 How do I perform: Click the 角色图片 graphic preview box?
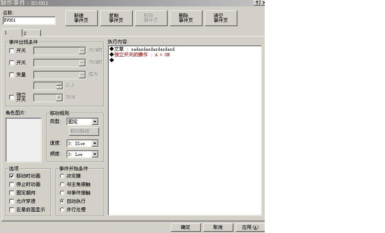24,140
